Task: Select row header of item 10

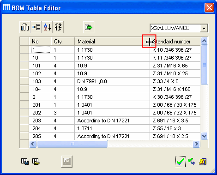Action: point(24,58)
